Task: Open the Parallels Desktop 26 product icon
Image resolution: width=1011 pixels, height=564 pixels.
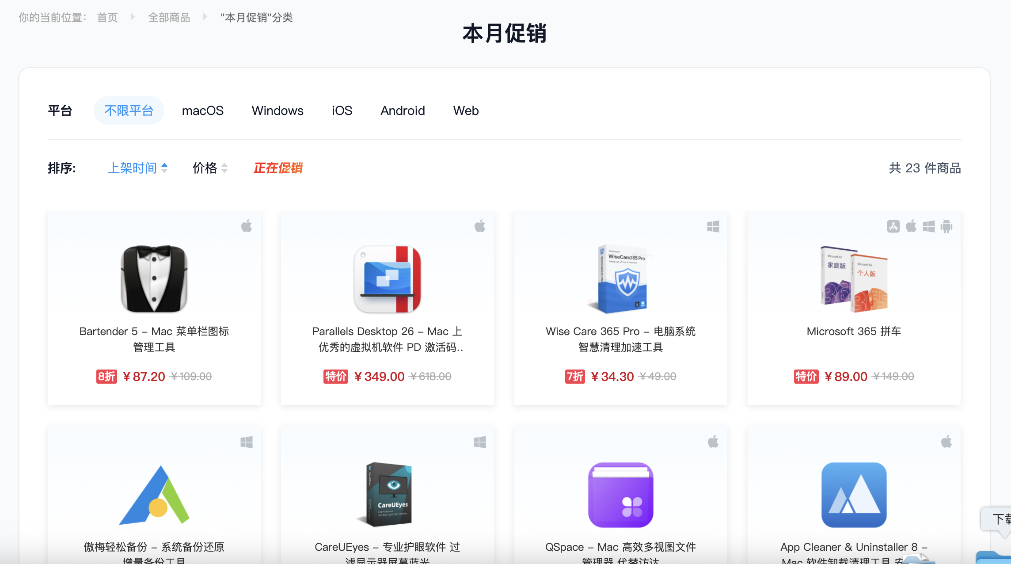Action: (388, 278)
